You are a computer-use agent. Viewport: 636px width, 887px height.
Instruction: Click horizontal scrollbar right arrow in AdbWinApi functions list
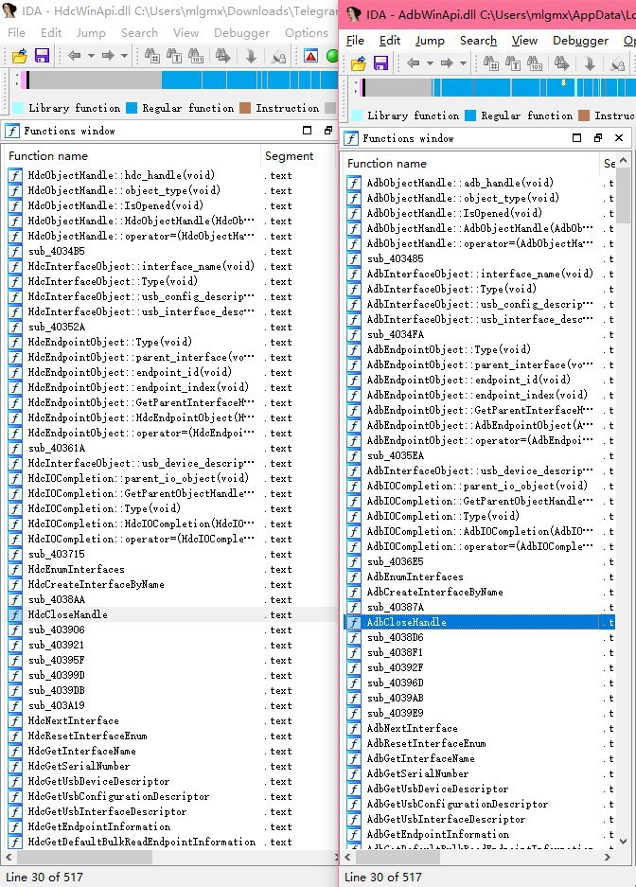[x=608, y=858]
